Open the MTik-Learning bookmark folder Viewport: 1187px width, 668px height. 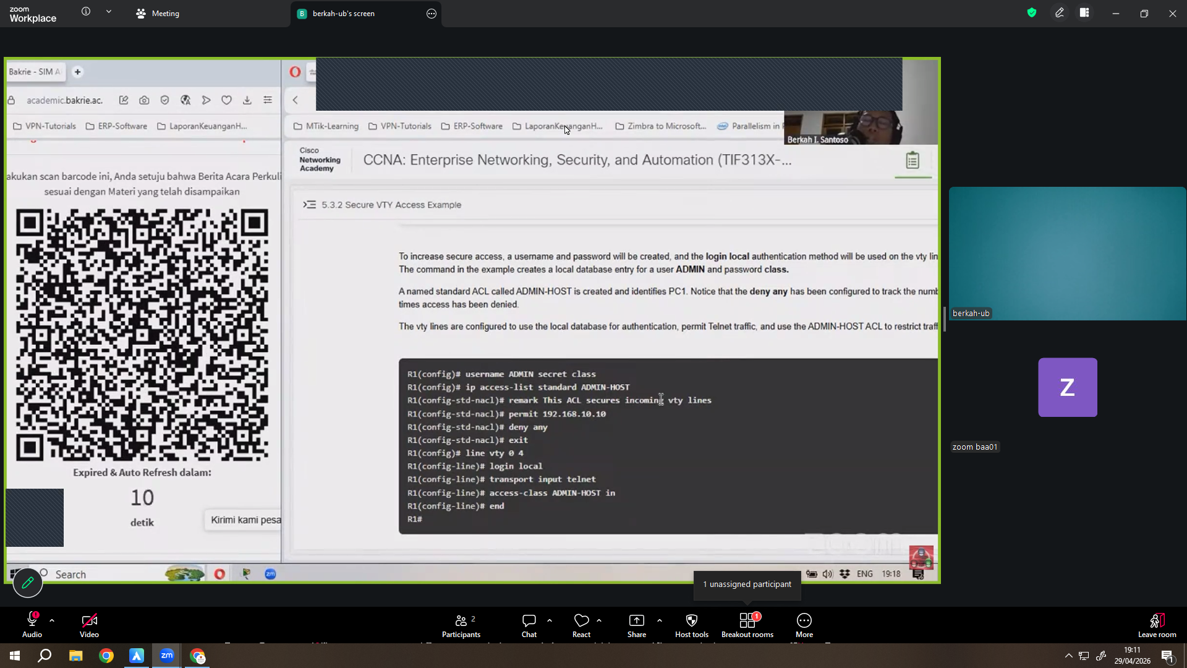coord(326,126)
